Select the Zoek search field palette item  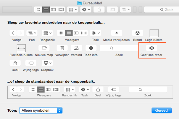point(119,48)
